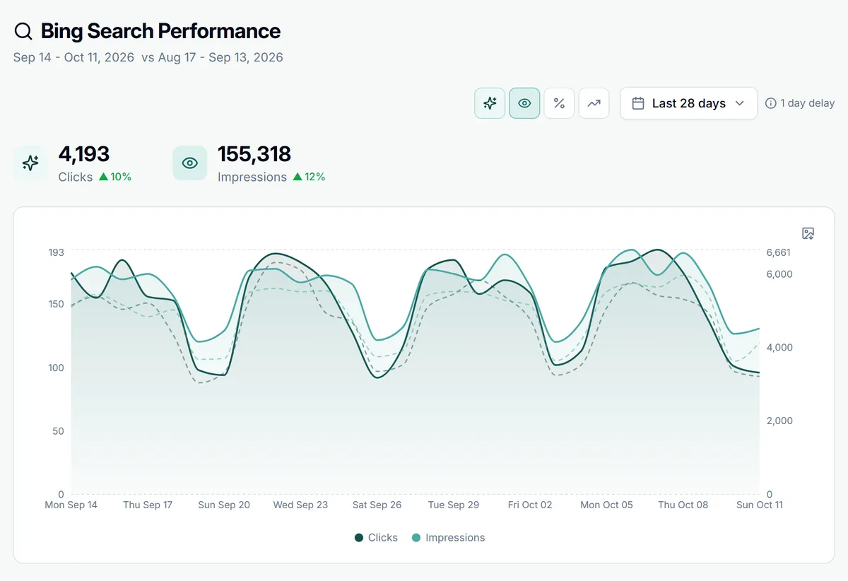Click the sparkle icon tile beside 4,193
Screen dimensions: 848x581
coord(30,163)
